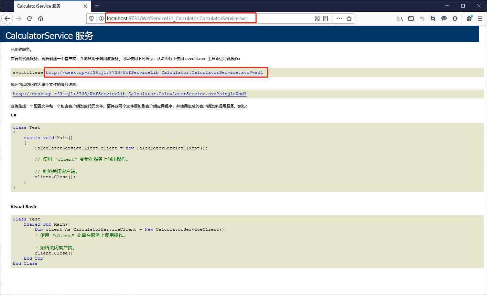Open the ?singleWsdl service link

pos(130,94)
